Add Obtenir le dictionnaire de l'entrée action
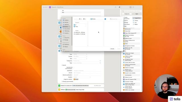Screen dimensions: 182x102 (x=131, y=65)
